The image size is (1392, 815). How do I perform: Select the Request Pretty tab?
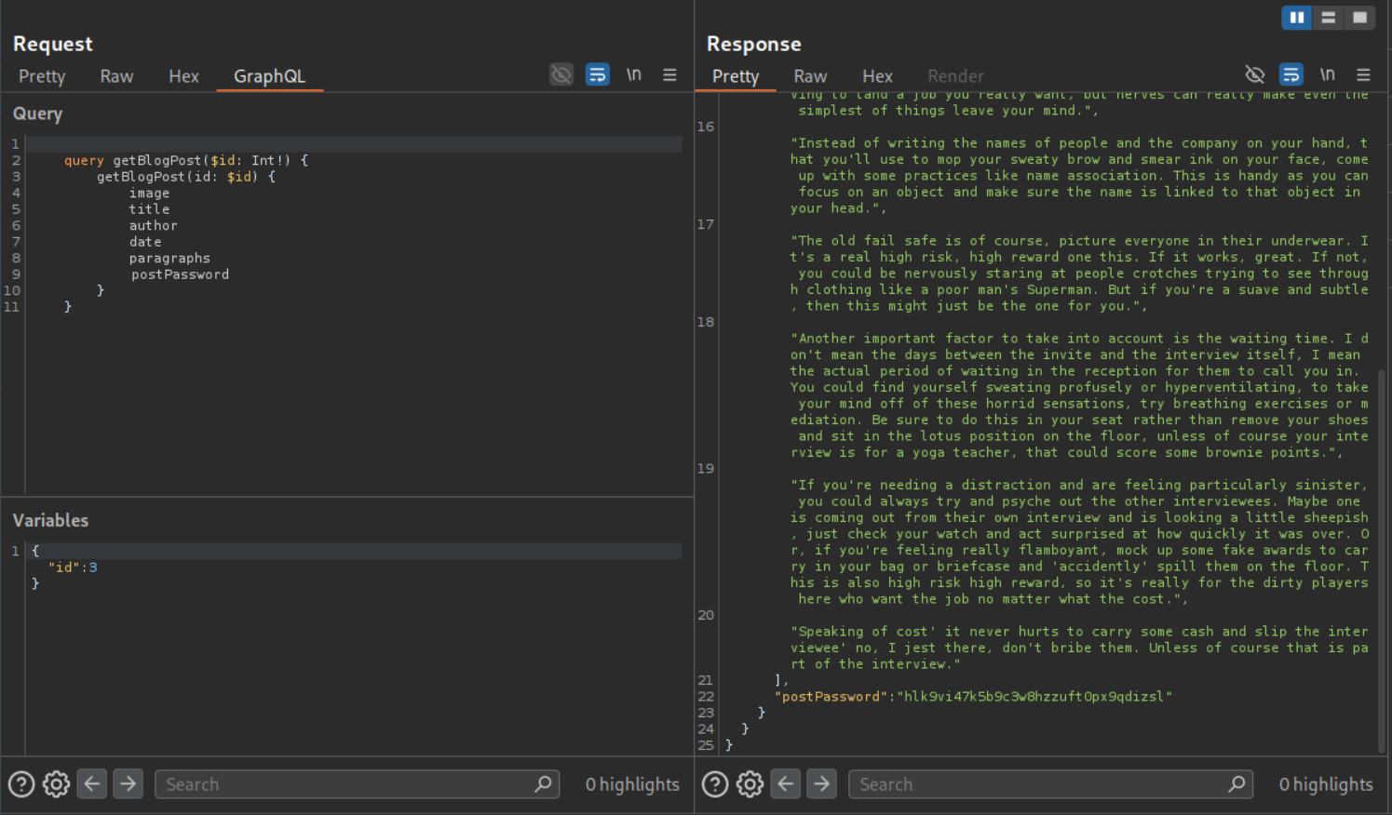tap(42, 76)
